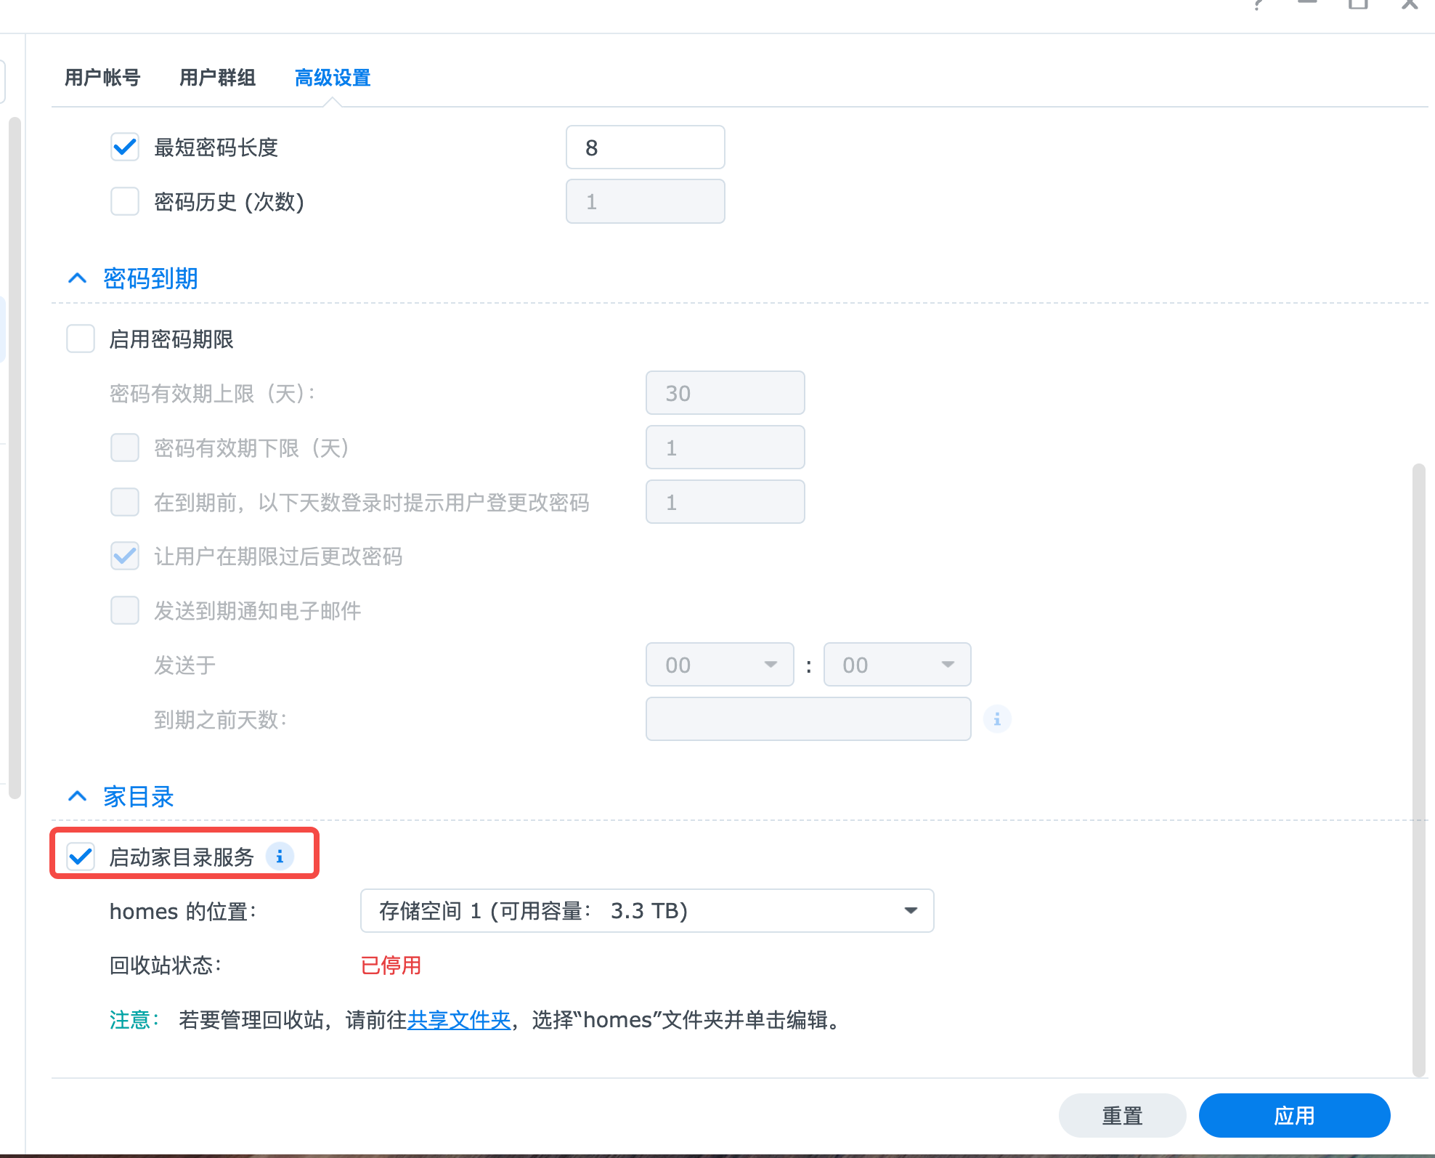Open the minute dropdown for 发送于
1435x1158 pixels.
[x=896, y=665]
